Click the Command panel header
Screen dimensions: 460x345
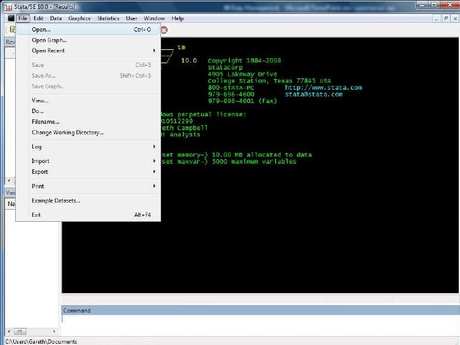(x=260, y=310)
